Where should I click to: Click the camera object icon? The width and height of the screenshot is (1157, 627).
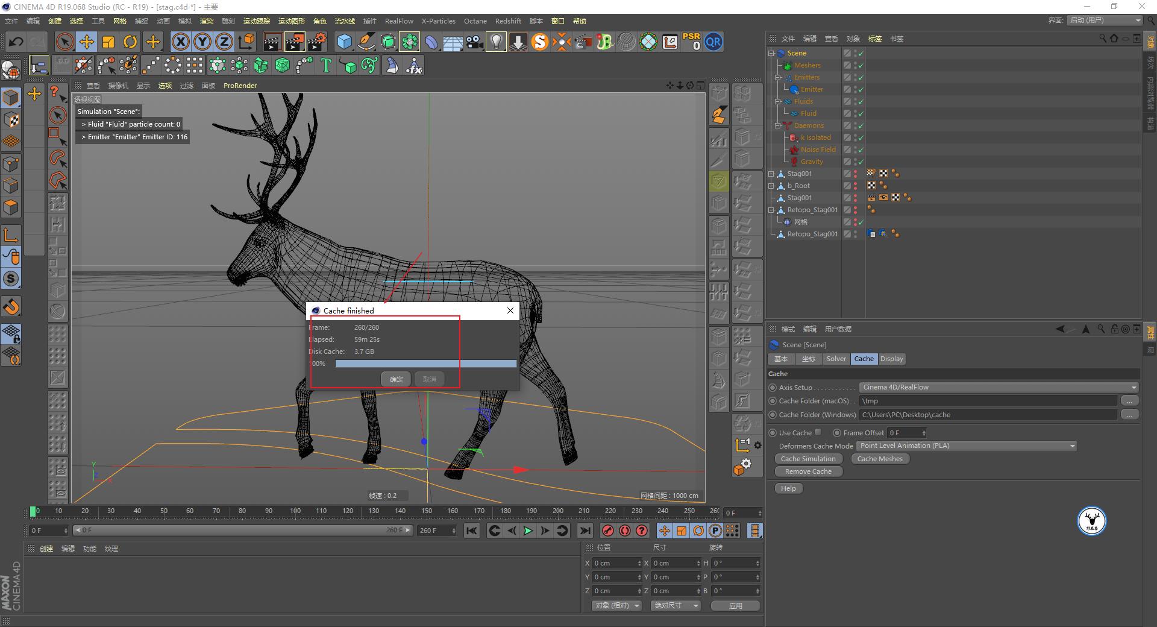pyautogui.click(x=475, y=42)
